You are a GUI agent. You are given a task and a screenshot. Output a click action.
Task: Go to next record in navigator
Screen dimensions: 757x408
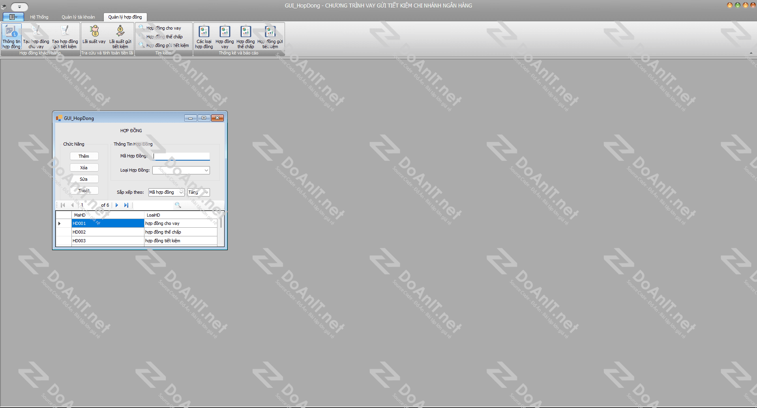click(117, 205)
